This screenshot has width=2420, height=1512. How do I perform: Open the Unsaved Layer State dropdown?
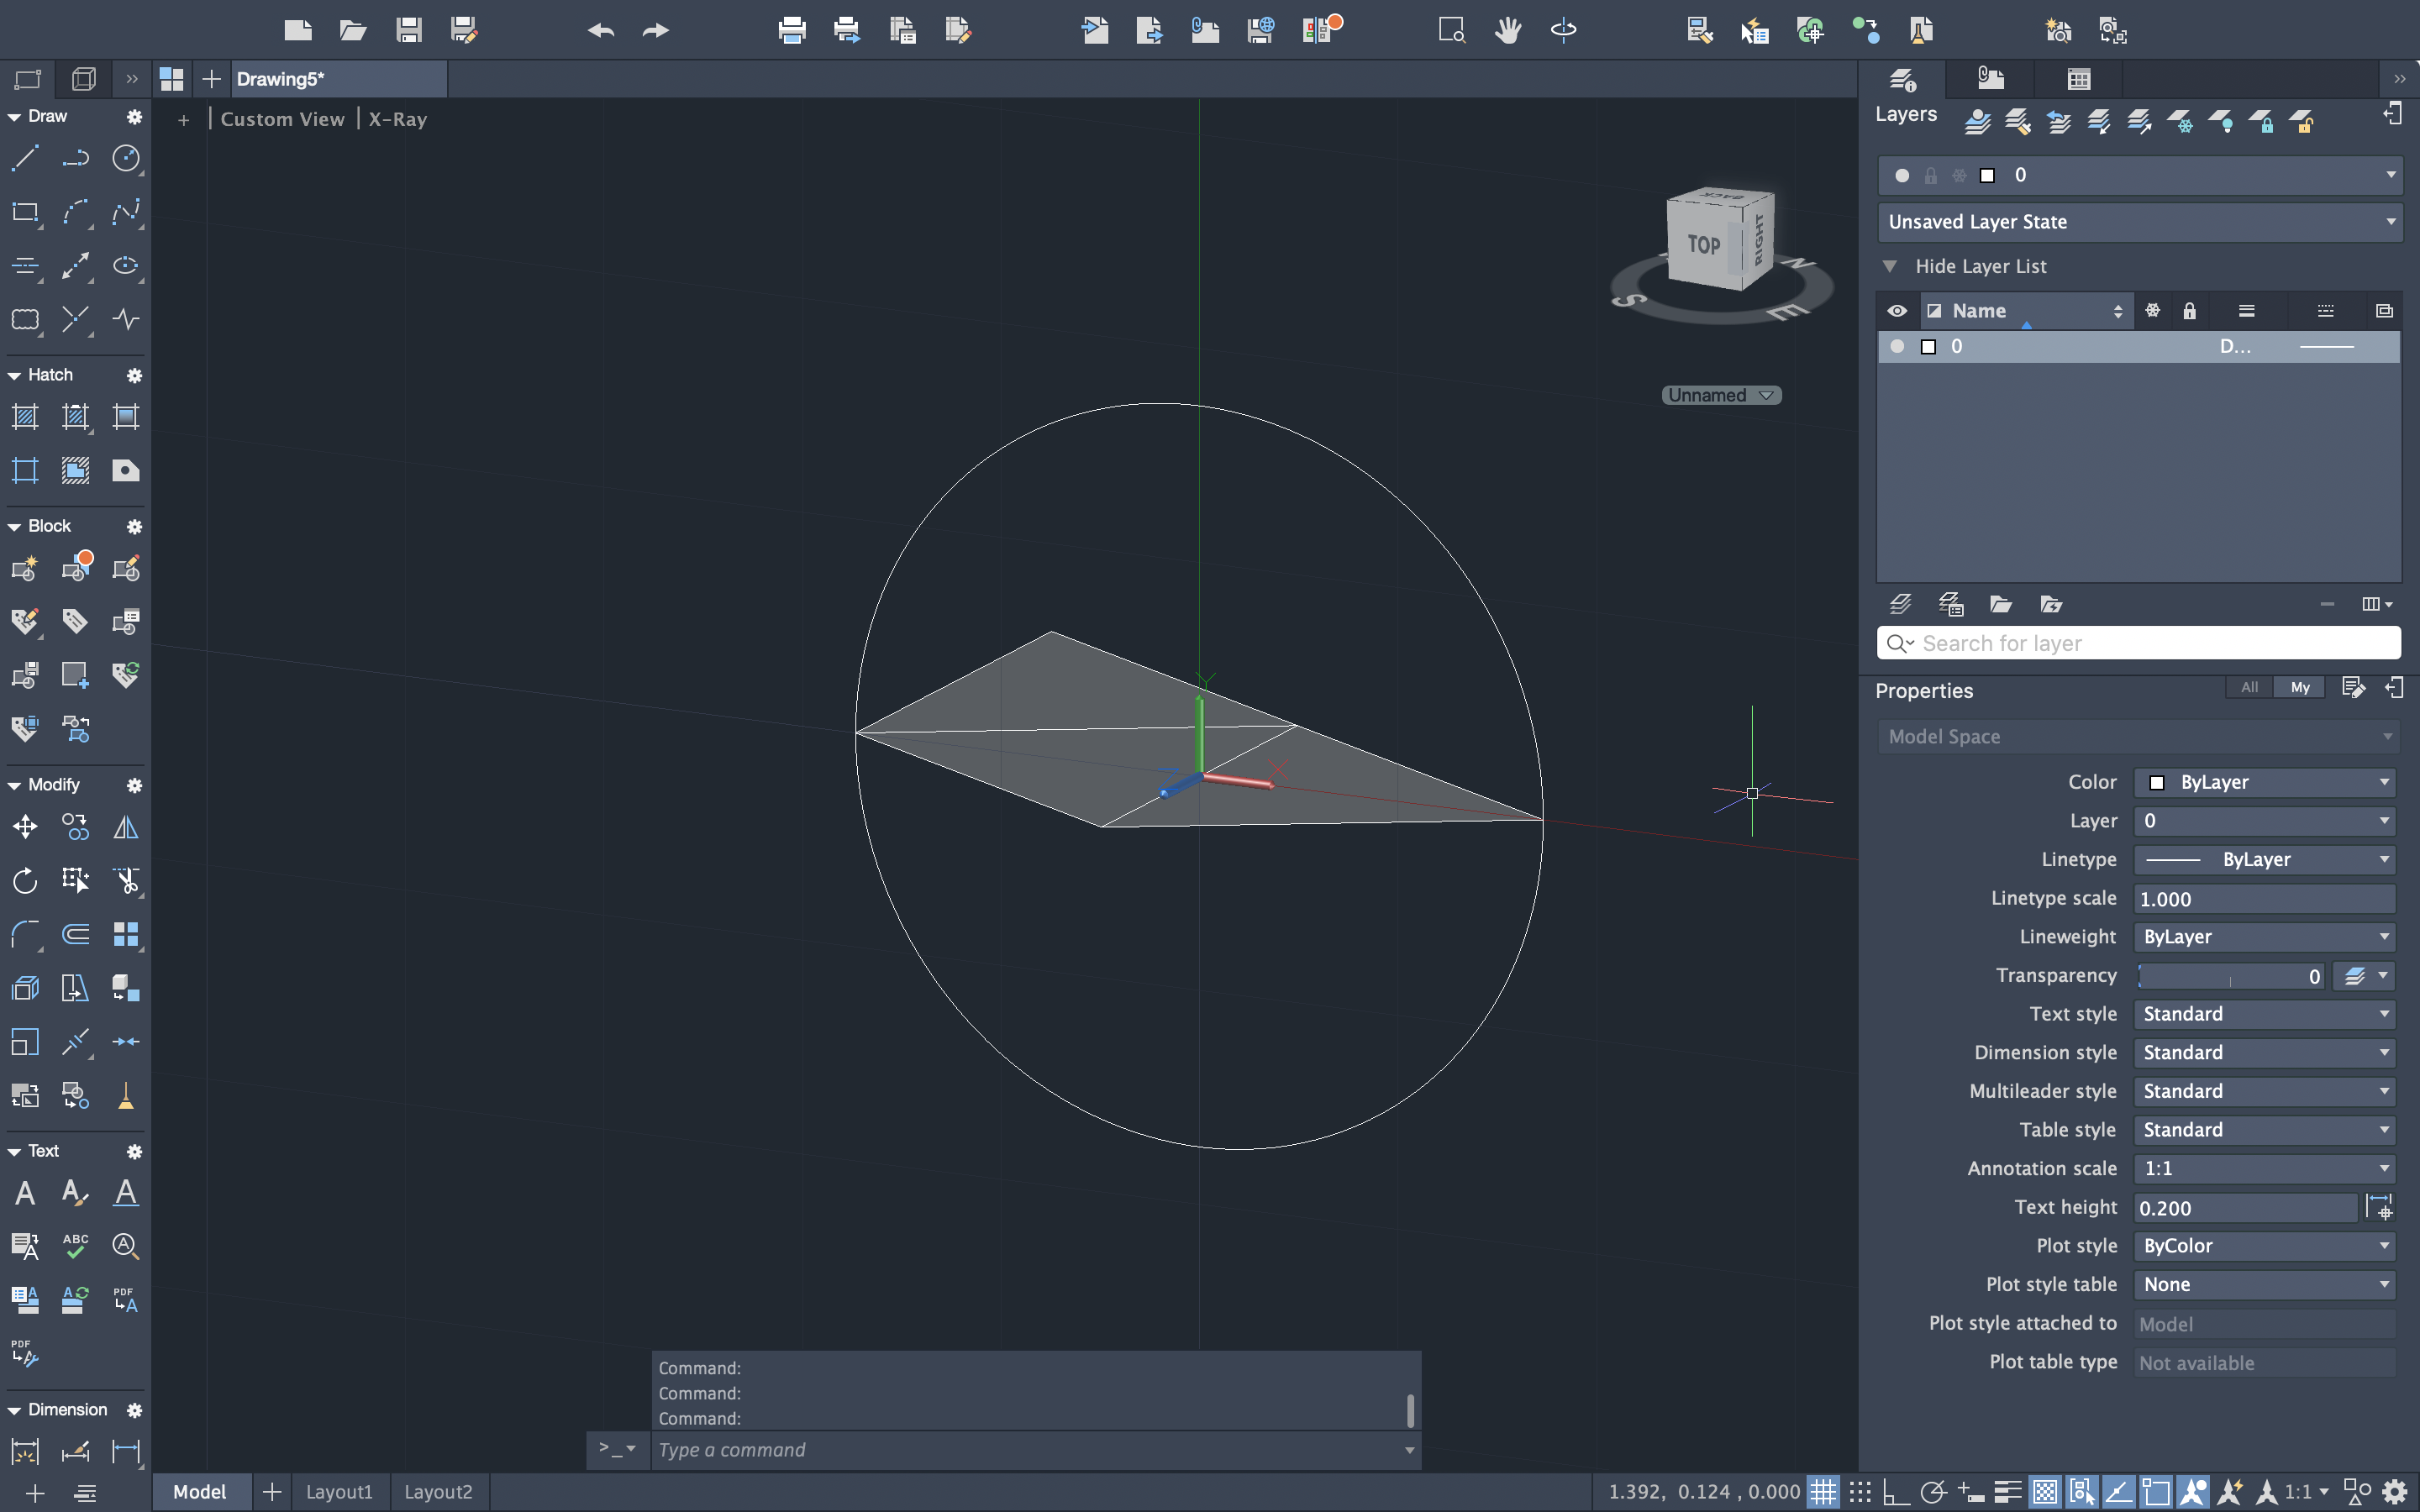(2140, 222)
